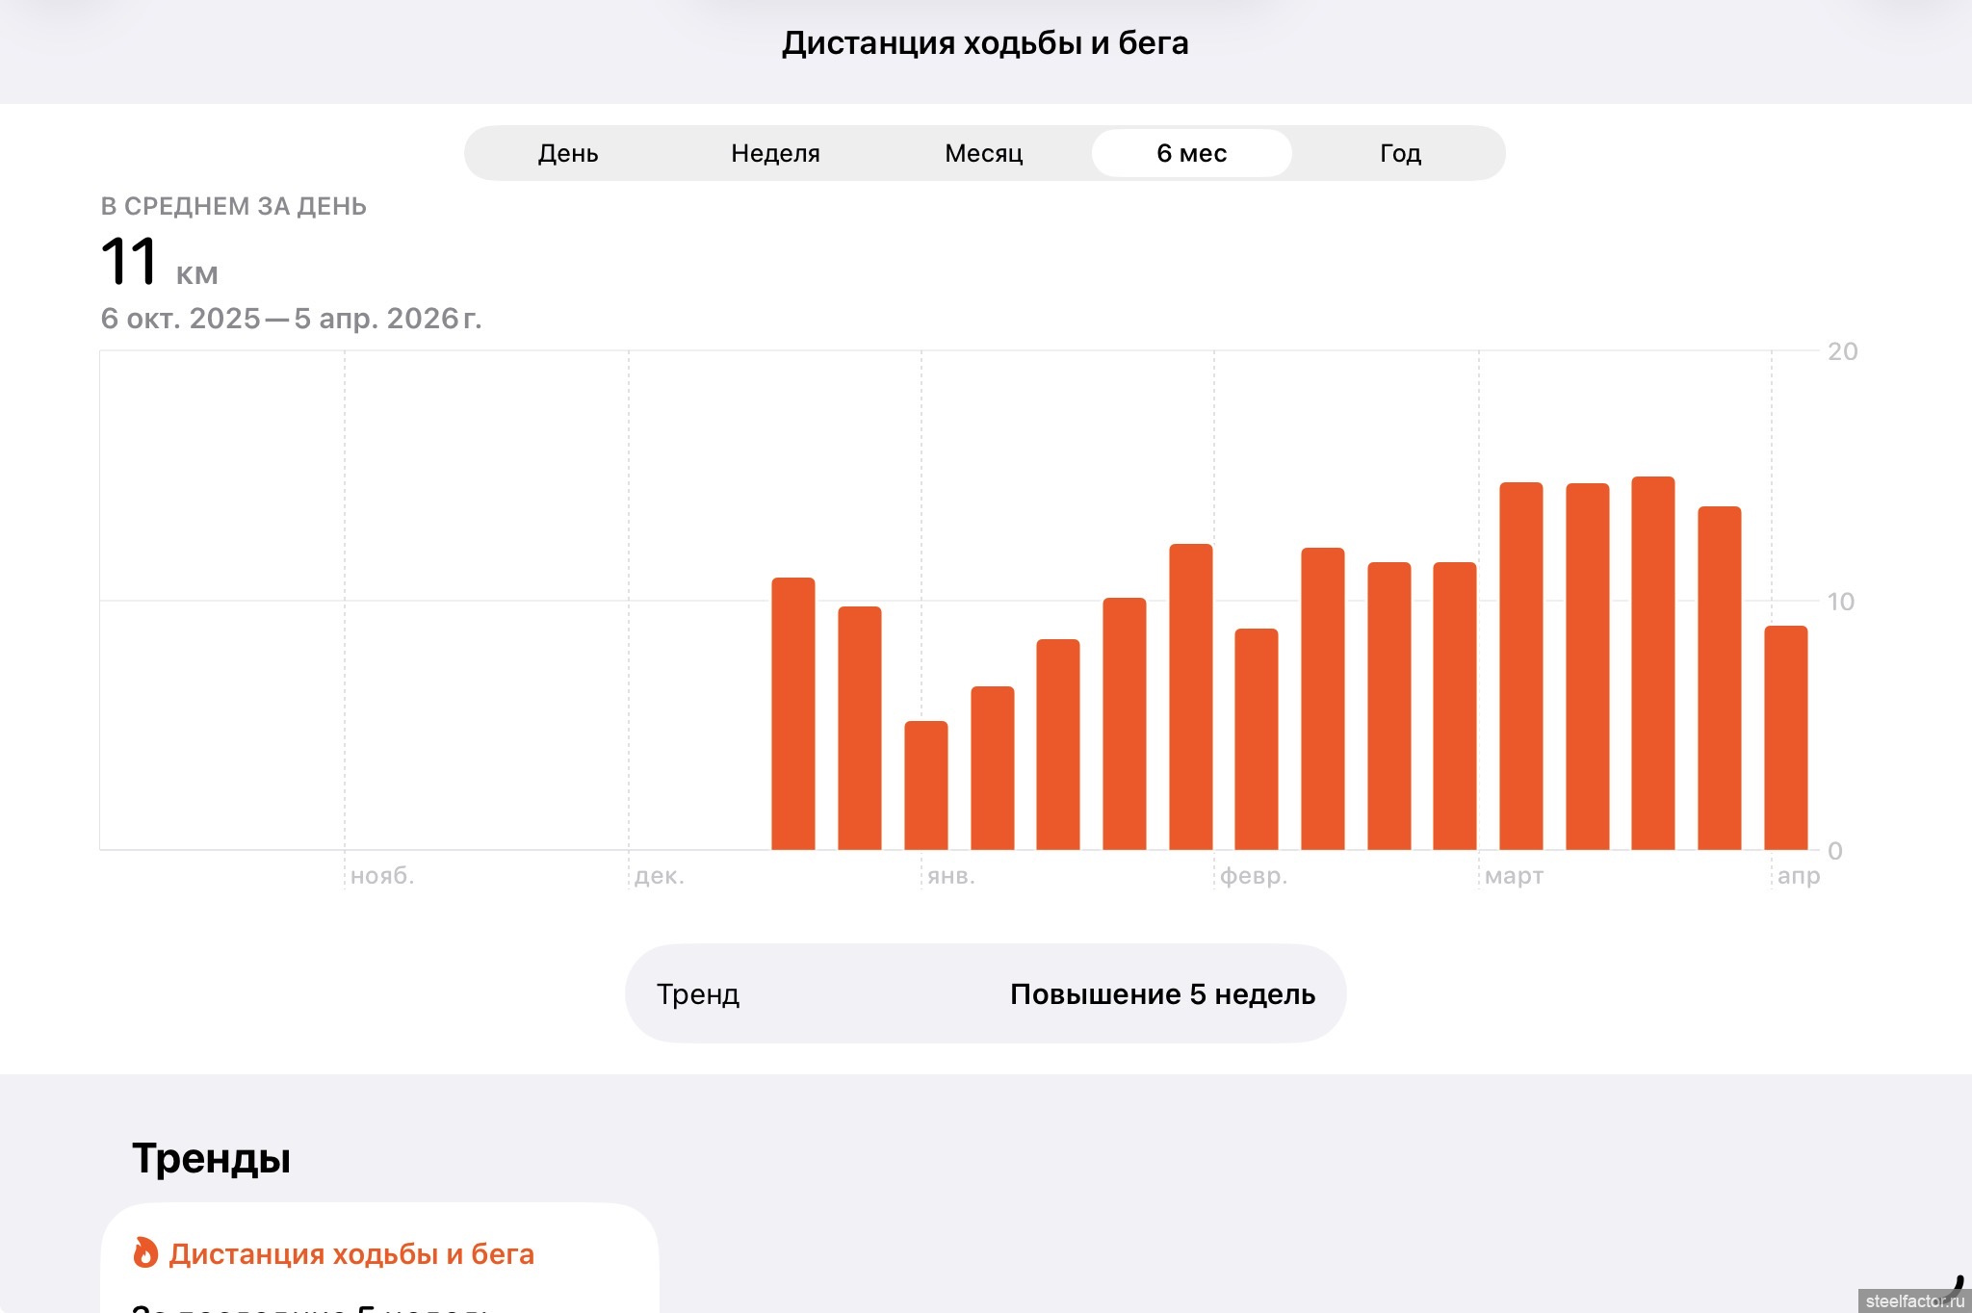The image size is (1972, 1313).
Task: Click the page title Дистанция ходьбы и бега
Action: click(x=985, y=43)
